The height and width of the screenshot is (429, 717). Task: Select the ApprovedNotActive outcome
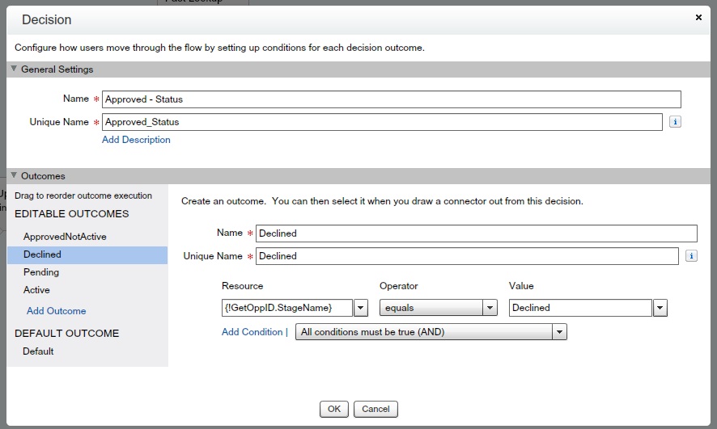65,237
